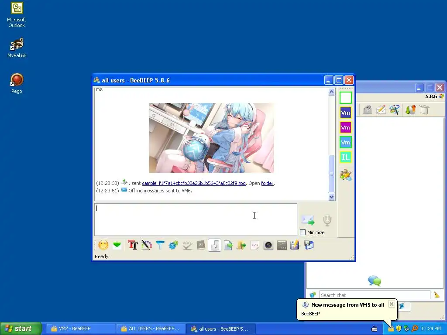447x335 pixels.
Task: Click the yellow security shield tray icon
Action: click(x=399, y=329)
